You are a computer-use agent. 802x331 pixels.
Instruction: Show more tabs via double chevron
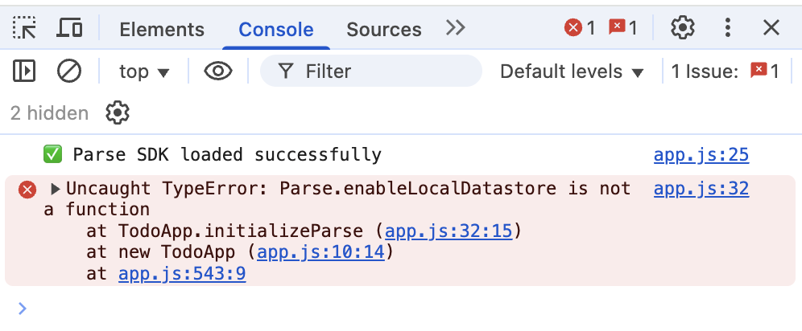tap(455, 27)
